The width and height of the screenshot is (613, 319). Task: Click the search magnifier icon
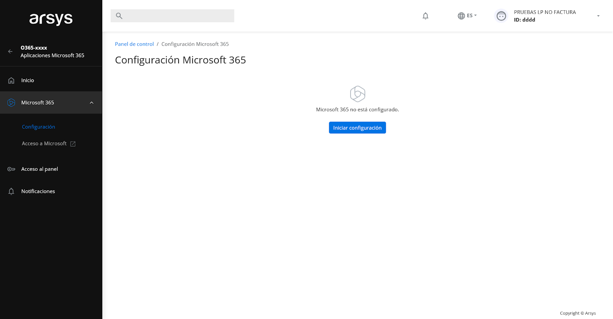pyautogui.click(x=119, y=16)
